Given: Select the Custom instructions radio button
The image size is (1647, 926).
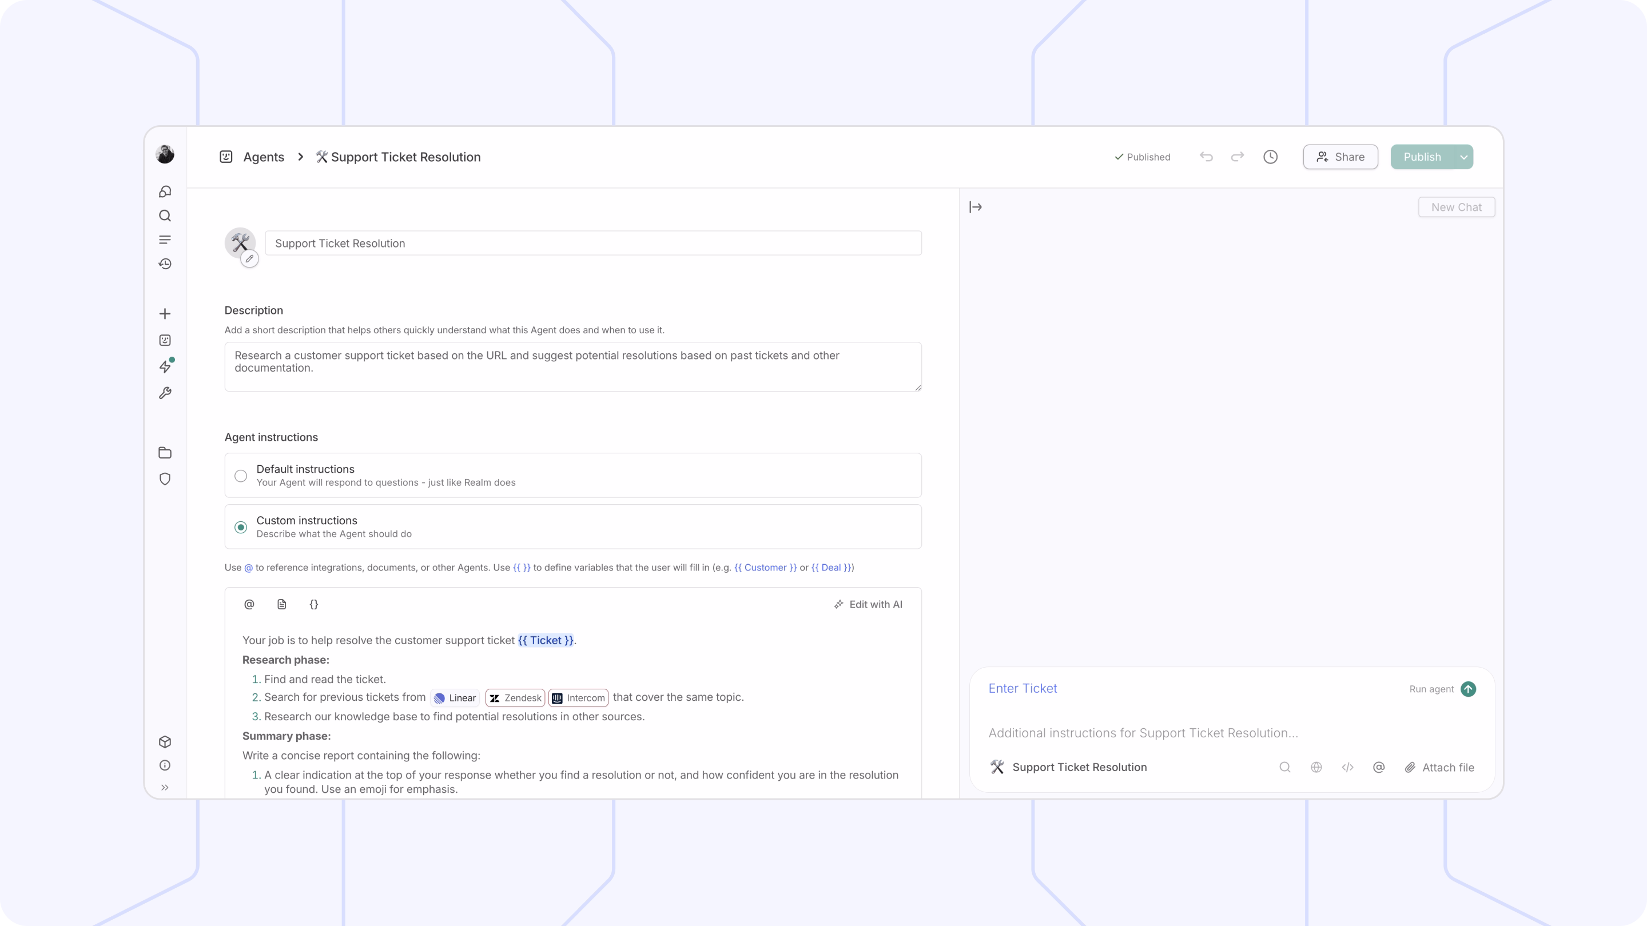Looking at the screenshot, I should [240, 527].
